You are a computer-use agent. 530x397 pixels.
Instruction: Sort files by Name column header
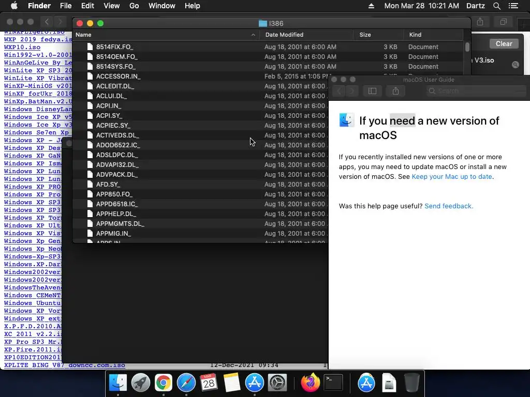166,35
